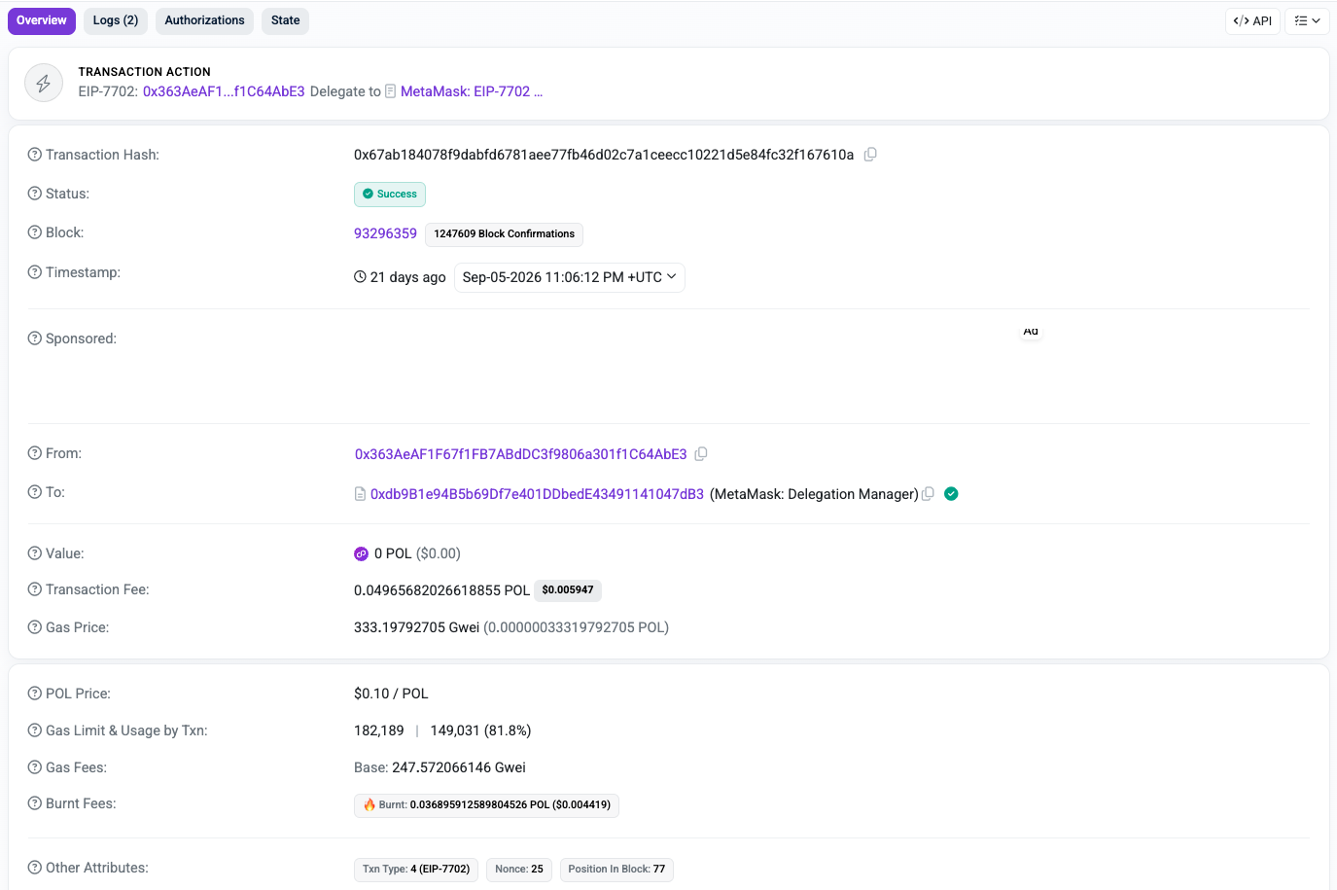The image size is (1337, 890).
Task: Click the Success status badge
Action: (x=390, y=194)
